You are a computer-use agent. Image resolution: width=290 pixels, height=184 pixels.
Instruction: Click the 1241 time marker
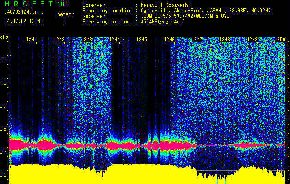click(31, 40)
